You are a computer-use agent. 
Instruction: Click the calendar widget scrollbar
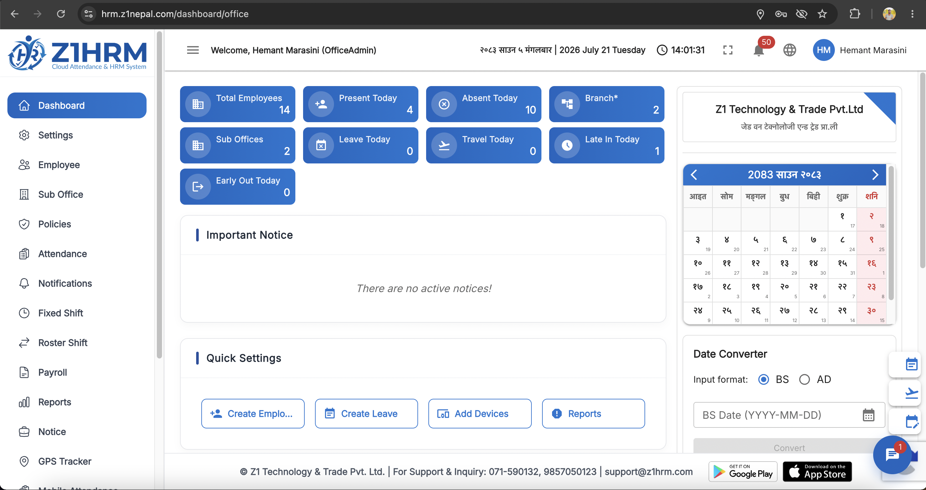[891, 233]
